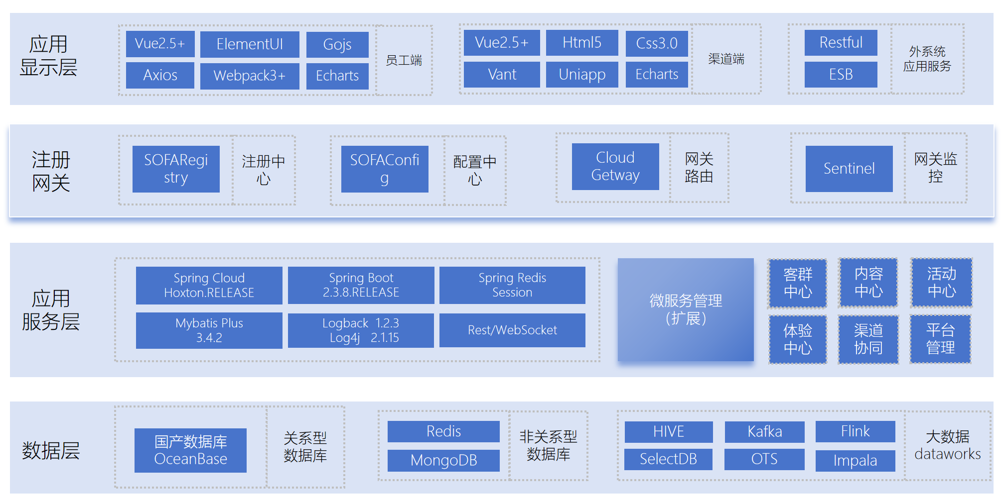Select the 内容中心 box
The width and height of the screenshot is (1002, 503).
point(868,283)
